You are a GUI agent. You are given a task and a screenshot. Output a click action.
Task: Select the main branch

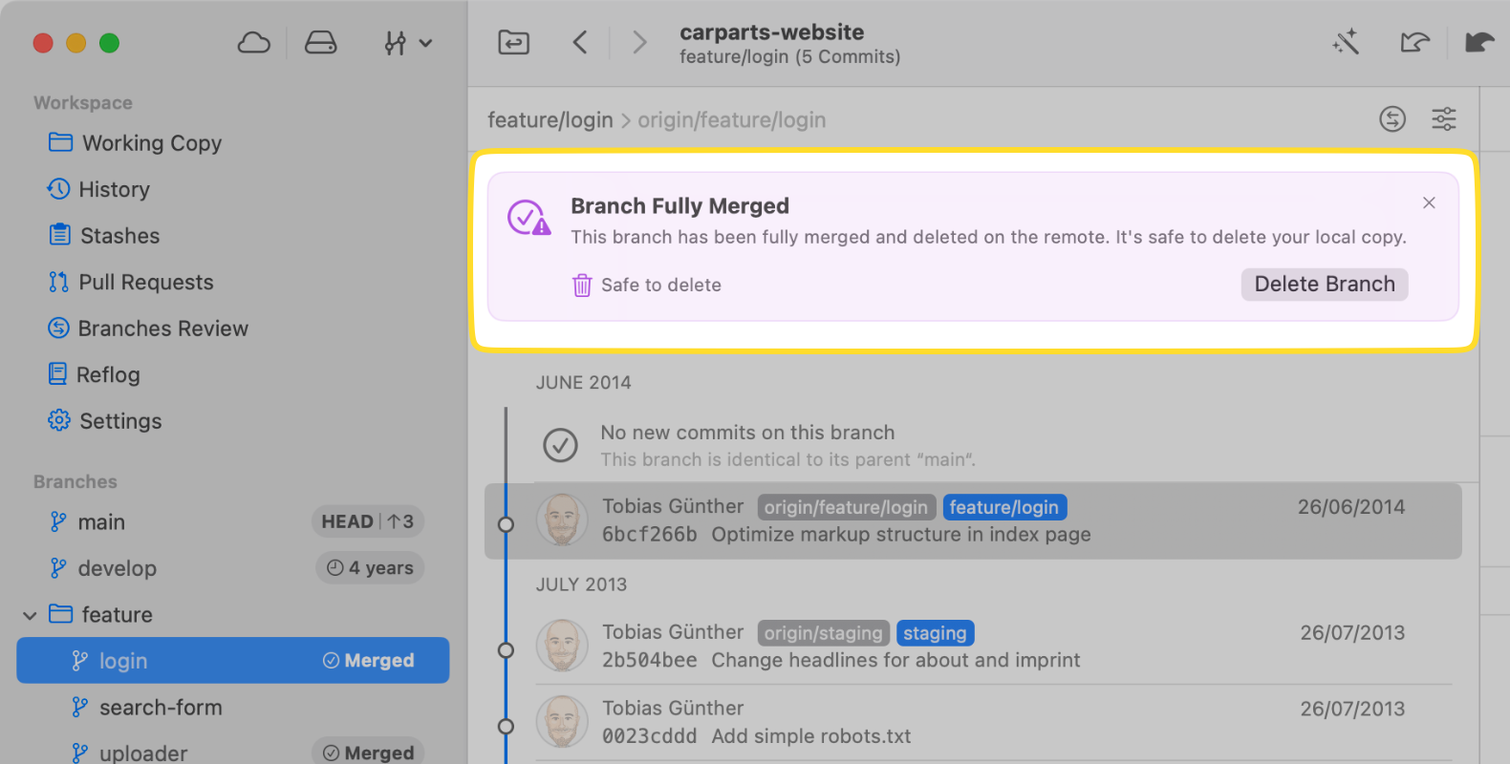click(101, 522)
